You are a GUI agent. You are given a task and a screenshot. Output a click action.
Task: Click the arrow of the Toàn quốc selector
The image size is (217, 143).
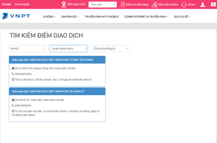[x=115, y=5]
